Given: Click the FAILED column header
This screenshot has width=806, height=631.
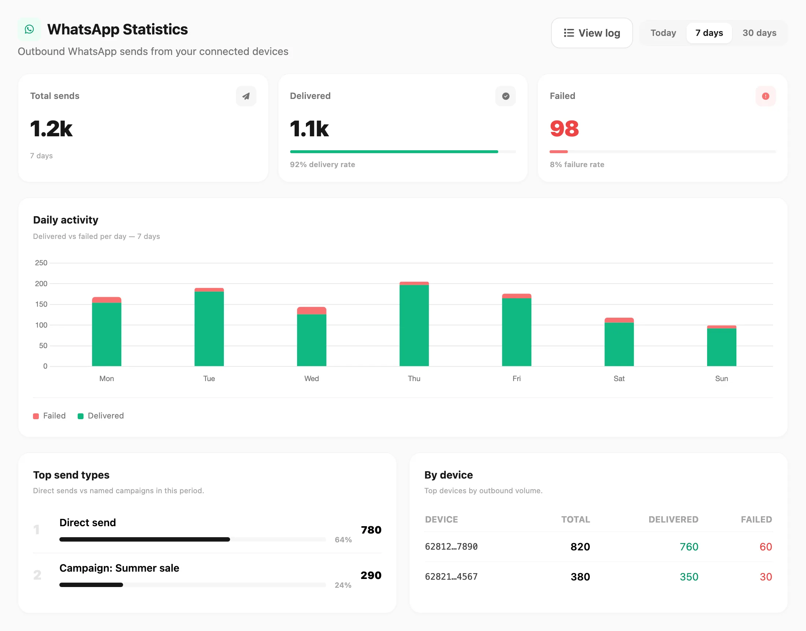Looking at the screenshot, I should [757, 520].
